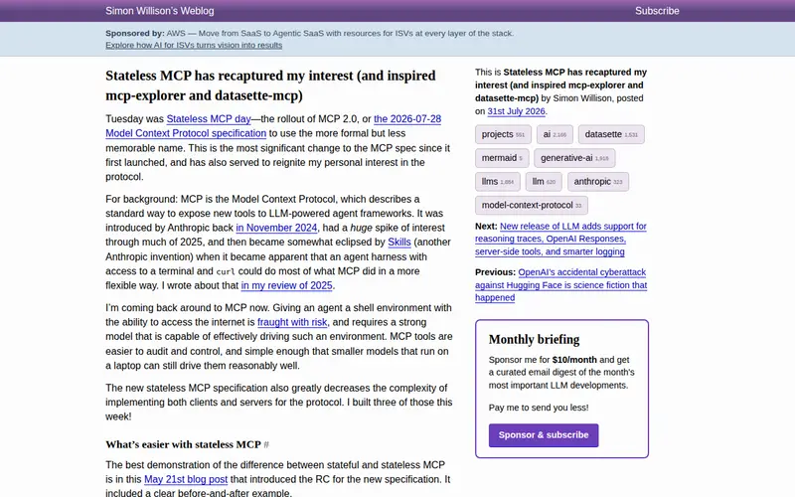Follow 'in my review of 2025' link

click(x=286, y=285)
